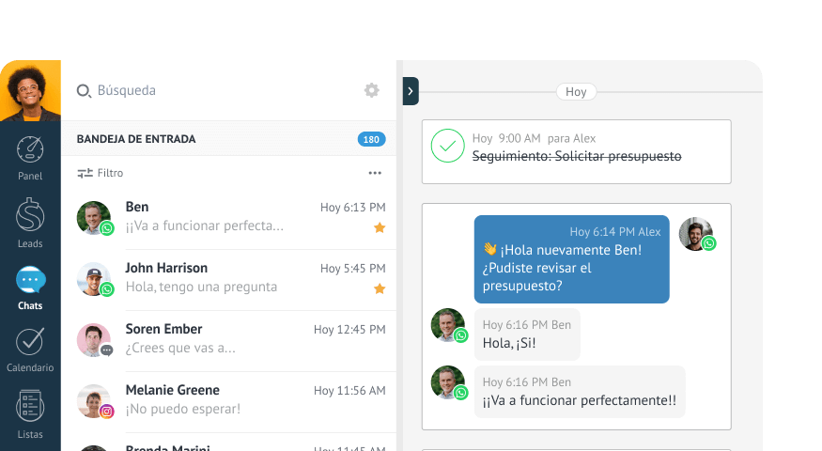Uncheck the completed Seguimiento task circle

448,146
